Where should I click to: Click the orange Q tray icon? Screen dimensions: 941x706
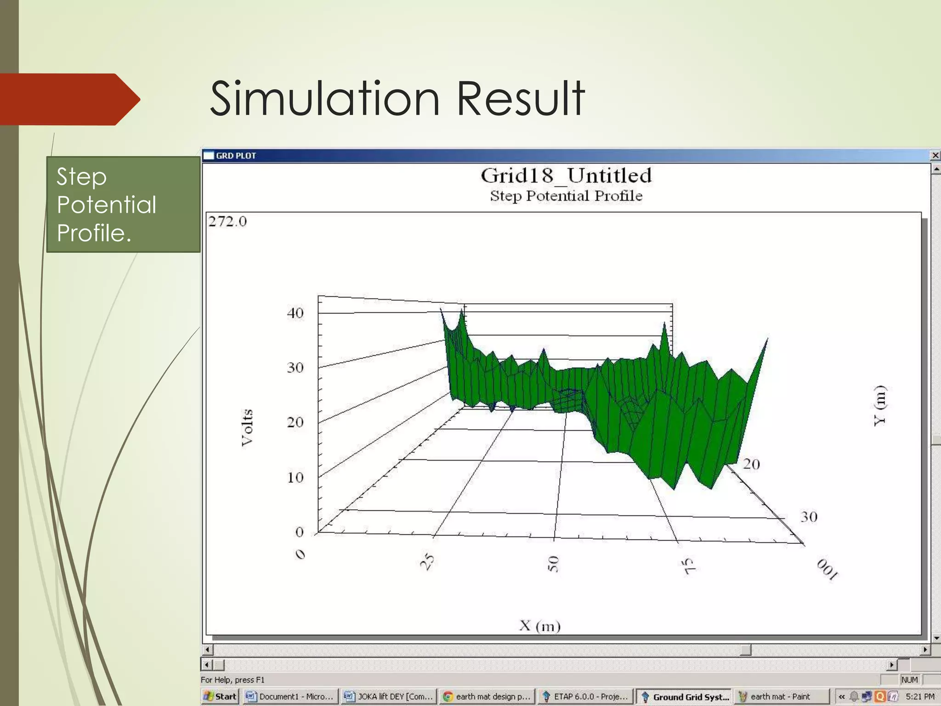click(x=880, y=696)
